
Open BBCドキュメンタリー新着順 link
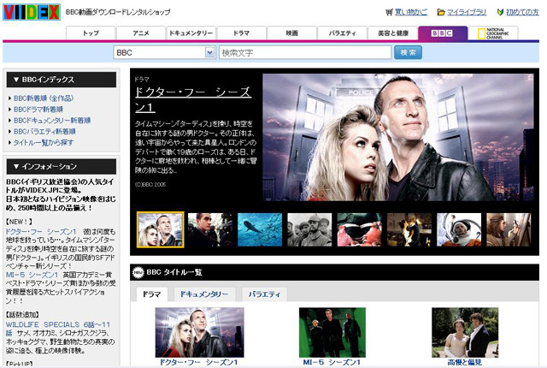52,121
